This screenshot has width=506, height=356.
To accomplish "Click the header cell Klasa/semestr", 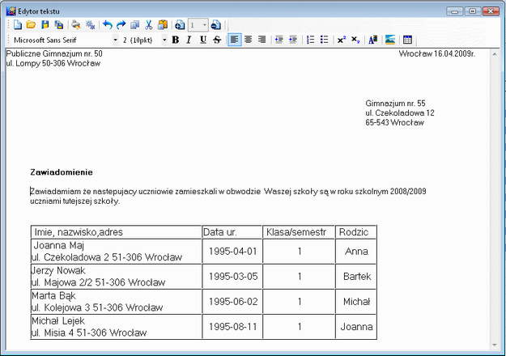I will click(x=299, y=232).
